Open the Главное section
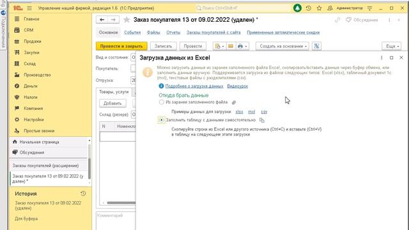This screenshot has height=230, width=409. [x=31, y=19]
